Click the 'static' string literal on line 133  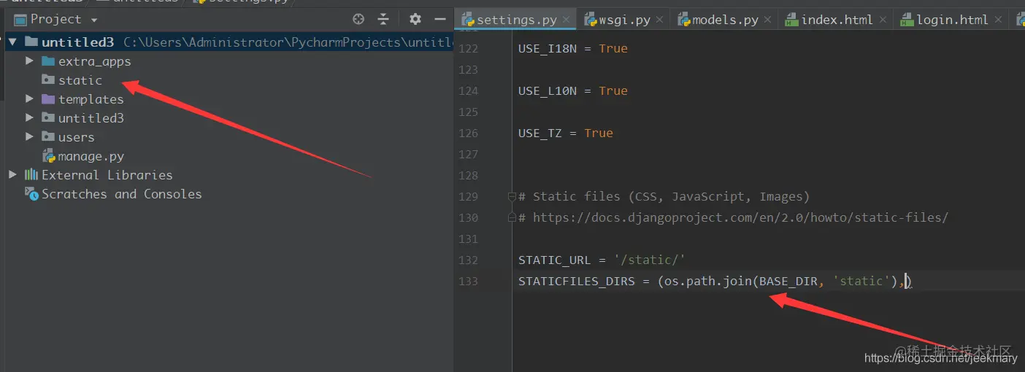pyautogui.click(x=861, y=281)
